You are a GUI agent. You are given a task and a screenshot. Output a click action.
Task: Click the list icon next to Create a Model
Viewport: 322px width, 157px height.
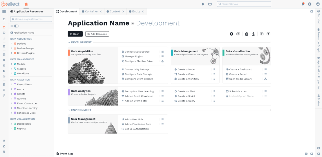tap(214, 69)
